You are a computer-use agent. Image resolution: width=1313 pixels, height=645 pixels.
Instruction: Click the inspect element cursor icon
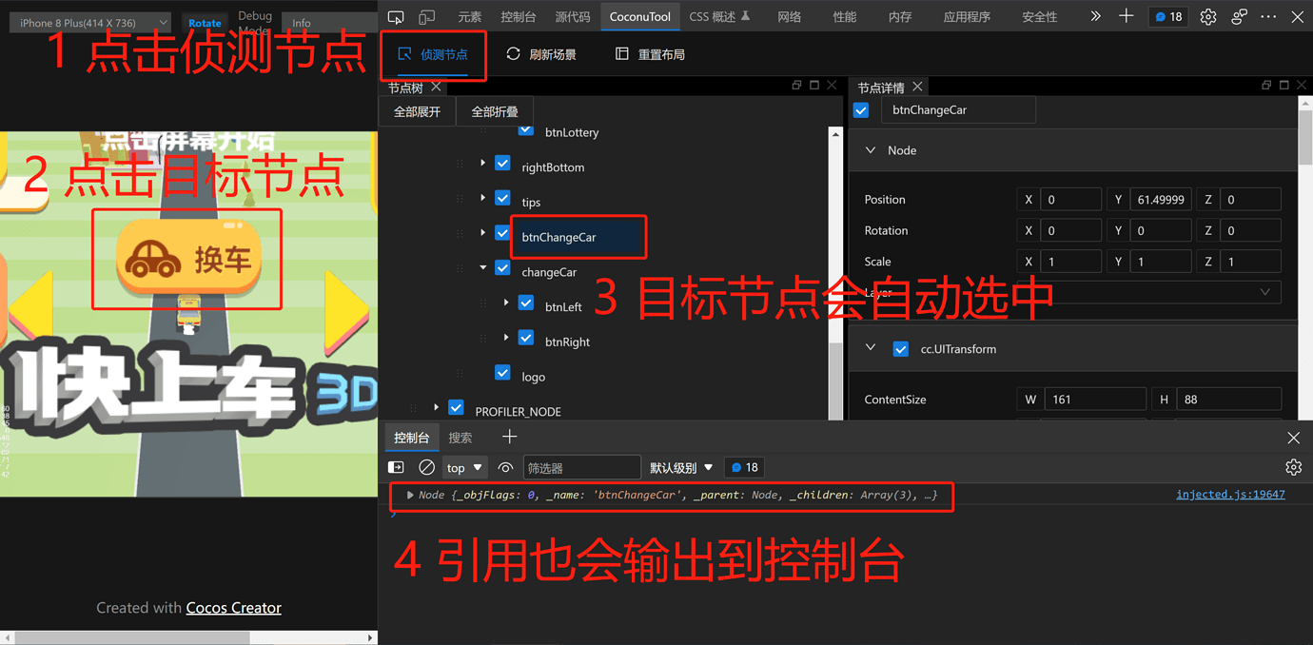[396, 16]
